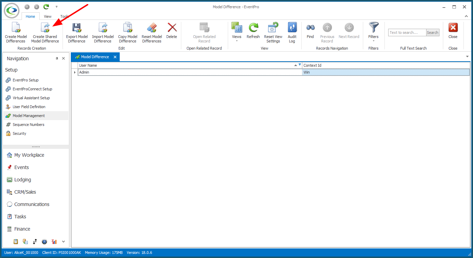473x258 pixels.
Task: Click the EventPro application logo button
Action: click(12, 11)
